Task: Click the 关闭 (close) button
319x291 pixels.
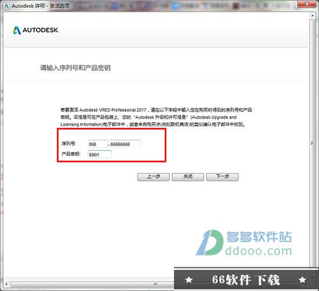Action: (x=188, y=177)
